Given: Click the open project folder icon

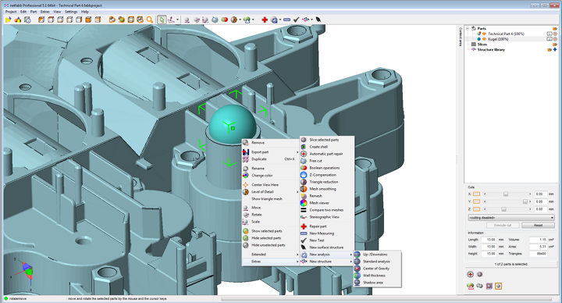Looking at the screenshot, I should [8, 20].
